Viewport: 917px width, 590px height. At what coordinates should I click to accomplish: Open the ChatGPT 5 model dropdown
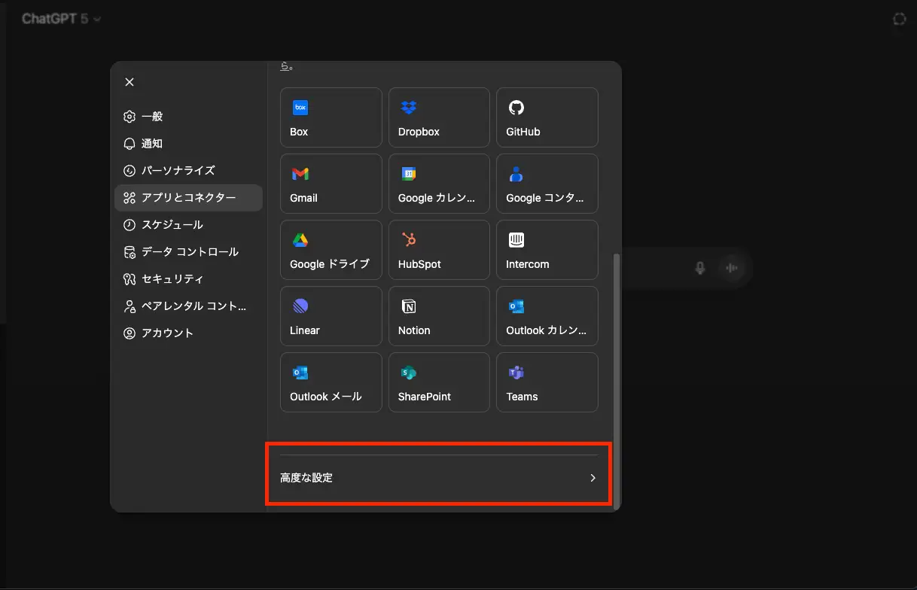coord(62,19)
